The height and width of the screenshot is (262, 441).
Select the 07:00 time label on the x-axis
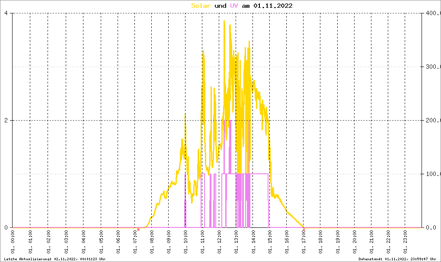click(135, 242)
